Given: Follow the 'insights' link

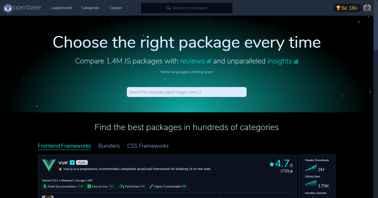Looking at the screenshot, I should 279,61.
